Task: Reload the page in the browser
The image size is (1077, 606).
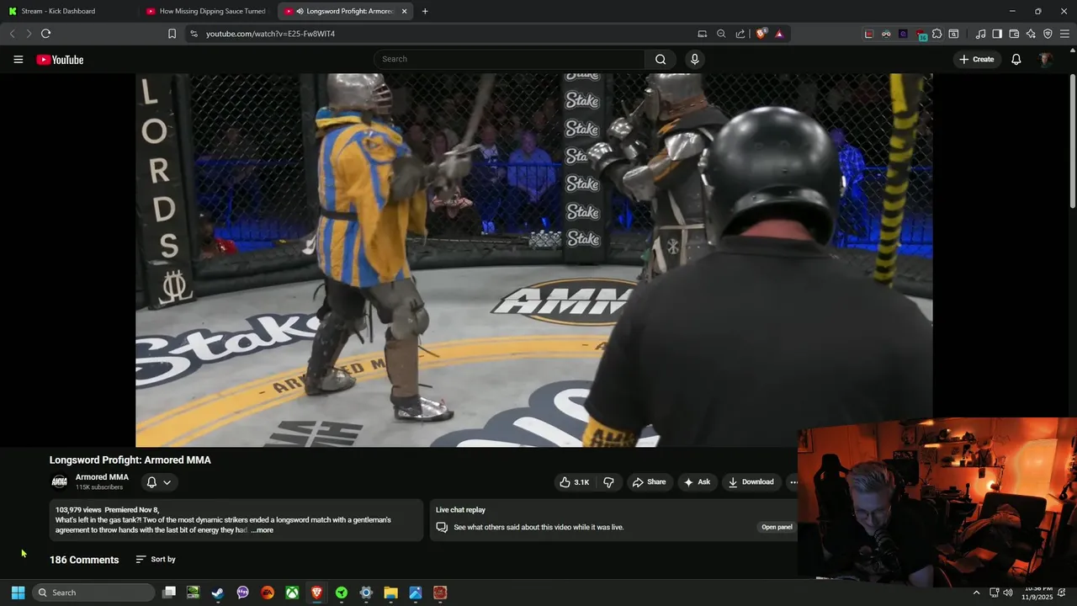Action: click(45, 34)
